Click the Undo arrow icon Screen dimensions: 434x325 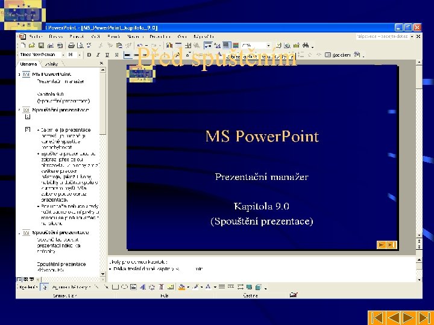140,45
